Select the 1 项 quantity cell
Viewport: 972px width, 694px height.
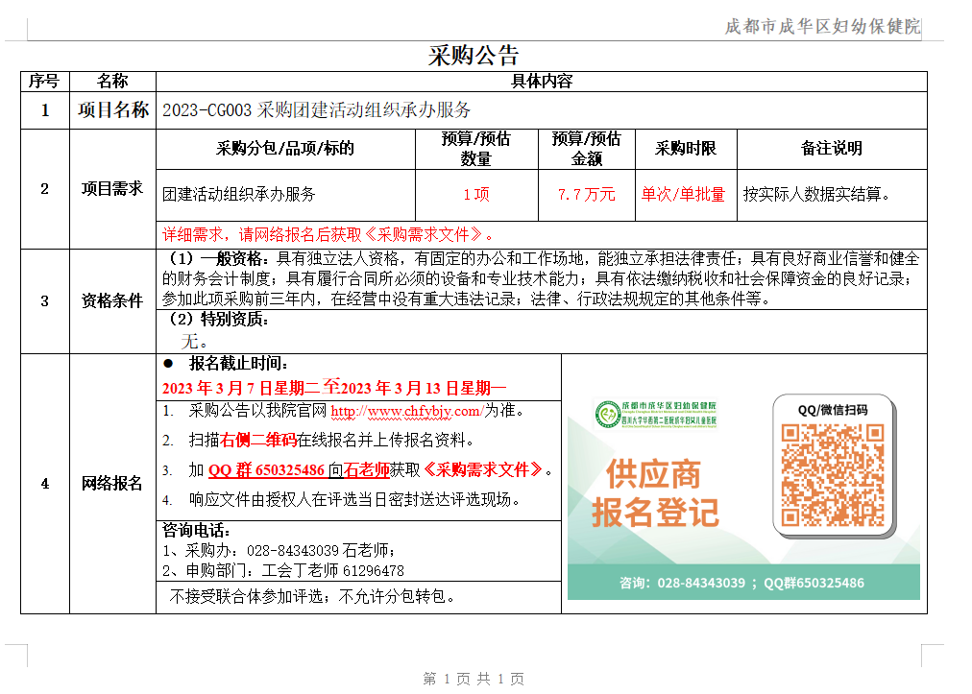click(475, 193)
